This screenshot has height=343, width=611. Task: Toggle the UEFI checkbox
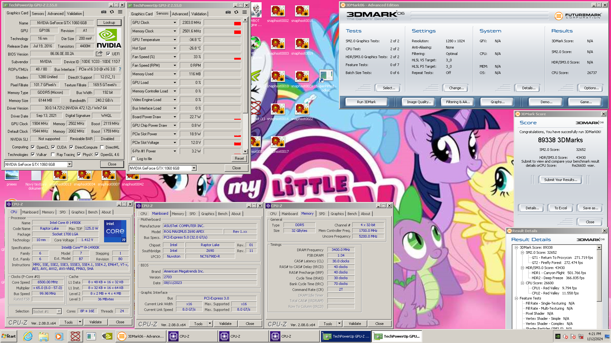(108, 54)
